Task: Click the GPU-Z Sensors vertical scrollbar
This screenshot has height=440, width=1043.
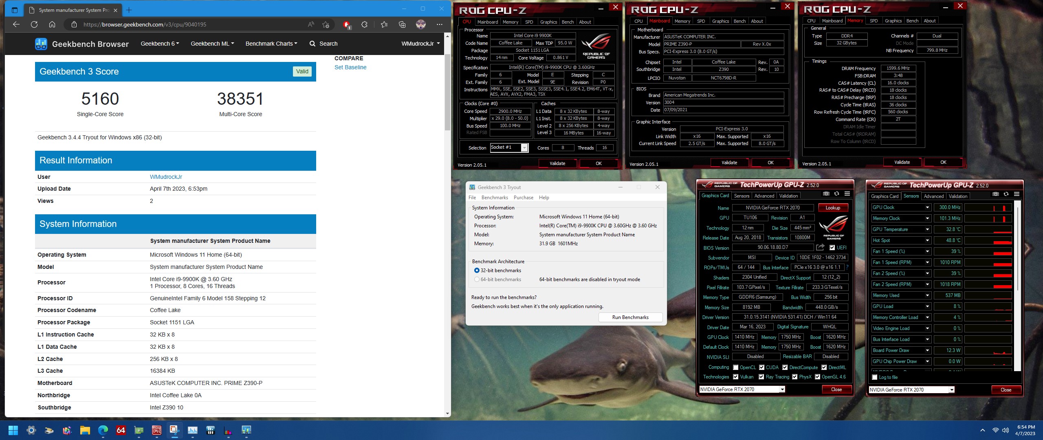Action: [x=1018, y=285]
